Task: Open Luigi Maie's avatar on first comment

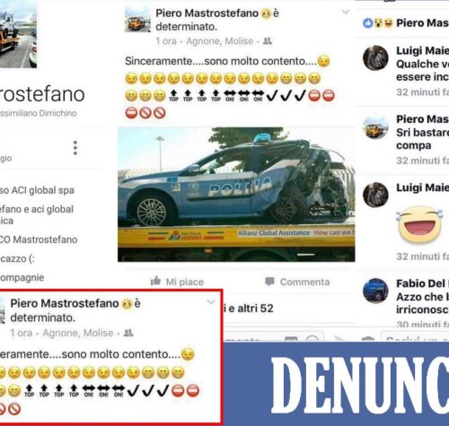Action: (x=375, y=58)
